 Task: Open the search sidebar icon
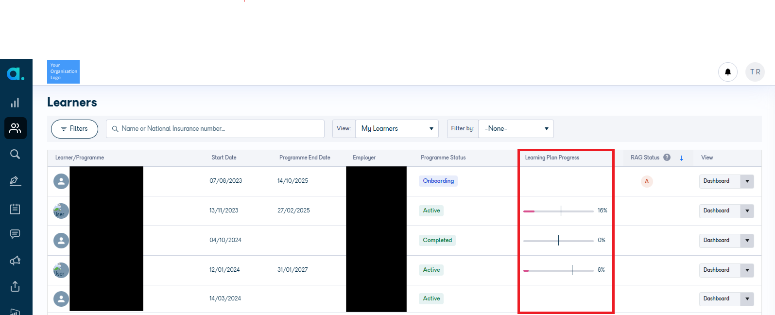15,154
